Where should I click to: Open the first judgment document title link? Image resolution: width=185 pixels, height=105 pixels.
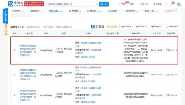click(28, 50)
